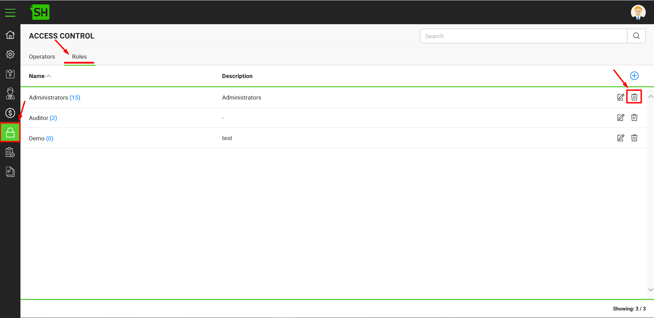Click the search magnifier button
The image size is (654, 318).
pos(636,36)
